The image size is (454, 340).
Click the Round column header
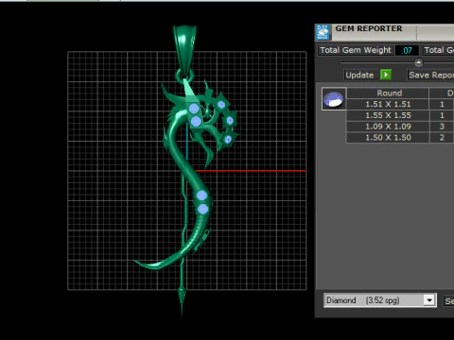(388, 93)
